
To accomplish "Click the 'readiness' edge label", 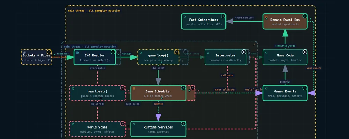I will (63, 54).
